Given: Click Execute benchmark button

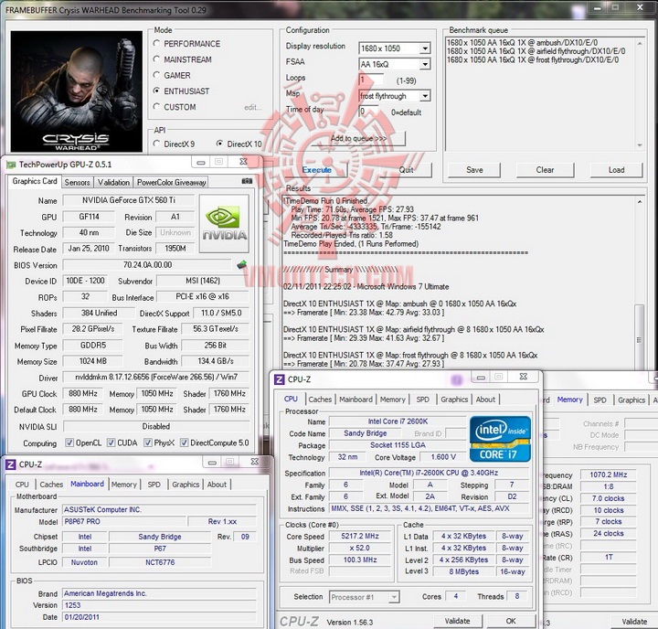Looking at the screenshot, I should pos(317,170).
